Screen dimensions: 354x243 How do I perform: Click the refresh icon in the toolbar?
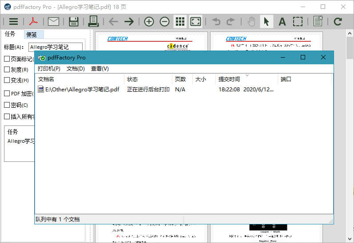tap(338, 22)
